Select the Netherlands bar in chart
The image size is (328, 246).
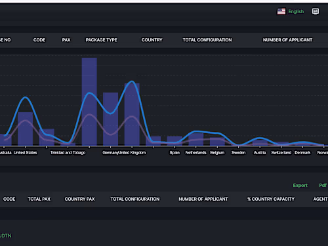[196, 139]
